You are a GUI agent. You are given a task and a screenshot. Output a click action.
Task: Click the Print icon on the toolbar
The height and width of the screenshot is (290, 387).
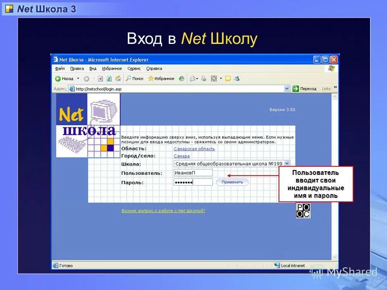pyautogui.click(x=203, y=79)
